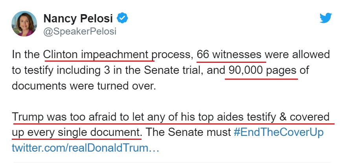Click the Twitter bird logo

click(x=326, y=18)
